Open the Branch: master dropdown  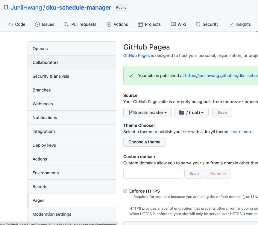point(148,112)
